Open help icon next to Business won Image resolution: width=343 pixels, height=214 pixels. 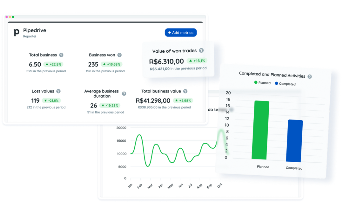(x=119, y=55)
